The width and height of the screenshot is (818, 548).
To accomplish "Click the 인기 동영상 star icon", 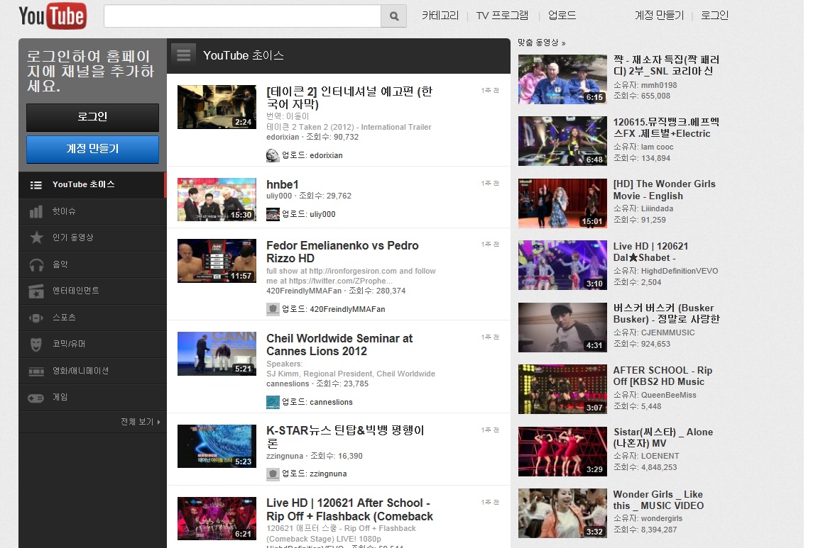I will [36, 237].
